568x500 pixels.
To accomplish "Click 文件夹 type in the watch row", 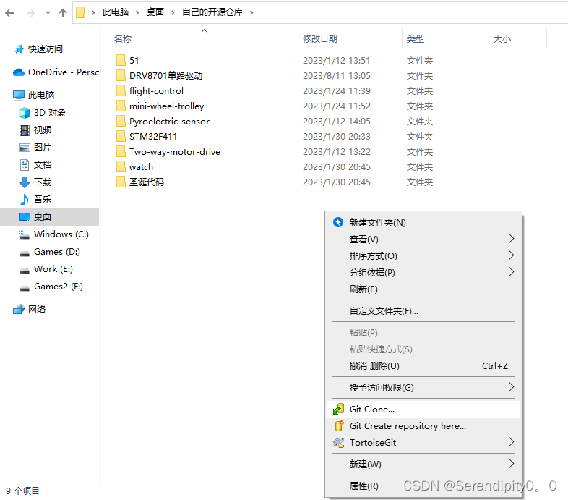I will click(x=419, y=167).
